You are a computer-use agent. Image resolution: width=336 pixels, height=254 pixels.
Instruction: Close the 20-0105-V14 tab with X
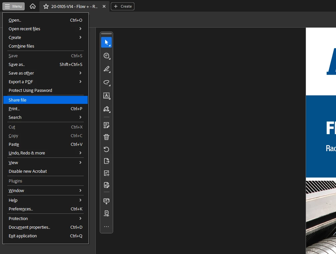[104, 6]
